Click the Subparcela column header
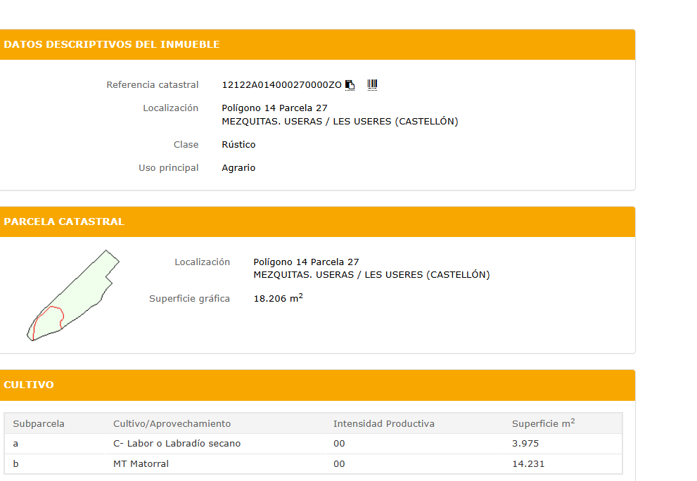The width and height of the screenshot is (697, 481). [x=39, y=423]
